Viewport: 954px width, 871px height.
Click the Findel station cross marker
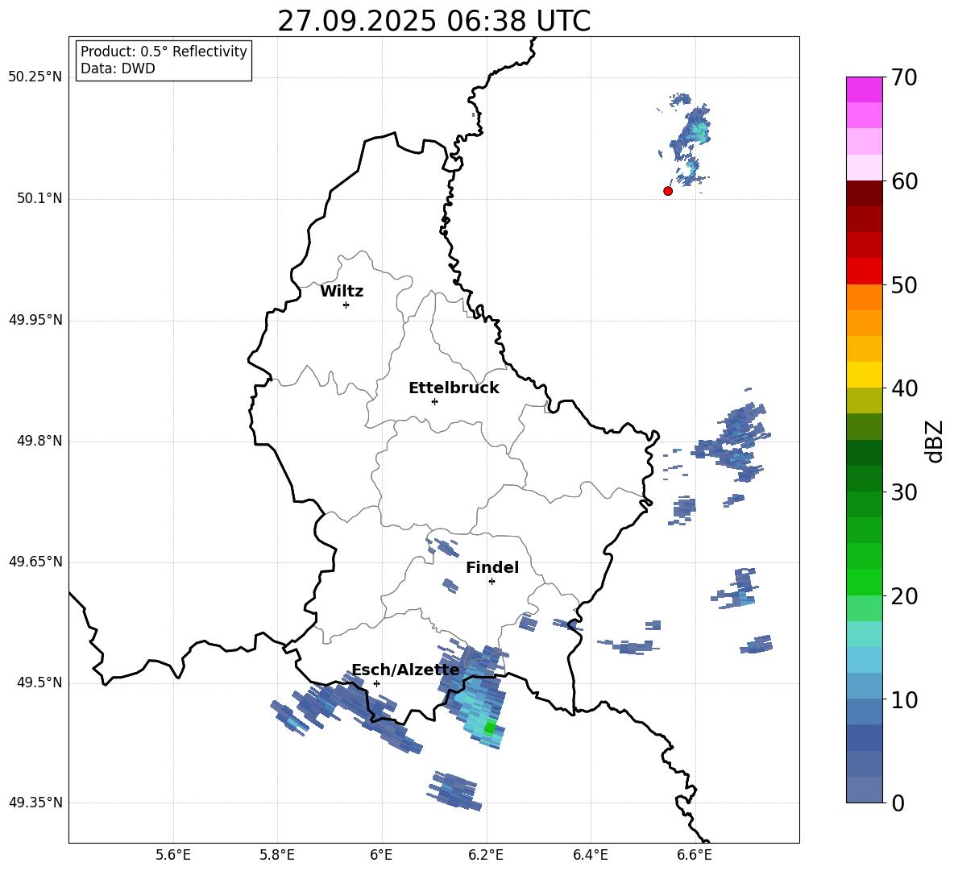click(492, 582)
